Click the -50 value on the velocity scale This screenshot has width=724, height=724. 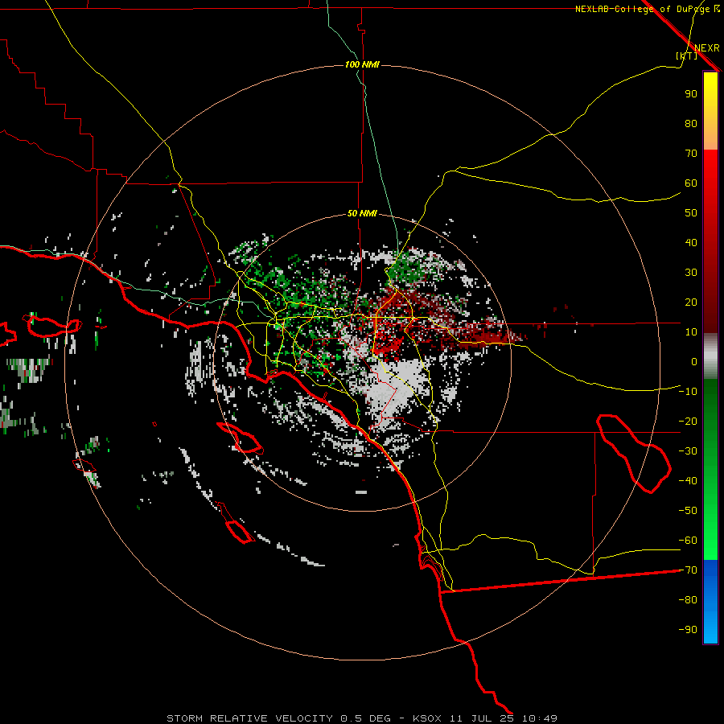(688, 511)
